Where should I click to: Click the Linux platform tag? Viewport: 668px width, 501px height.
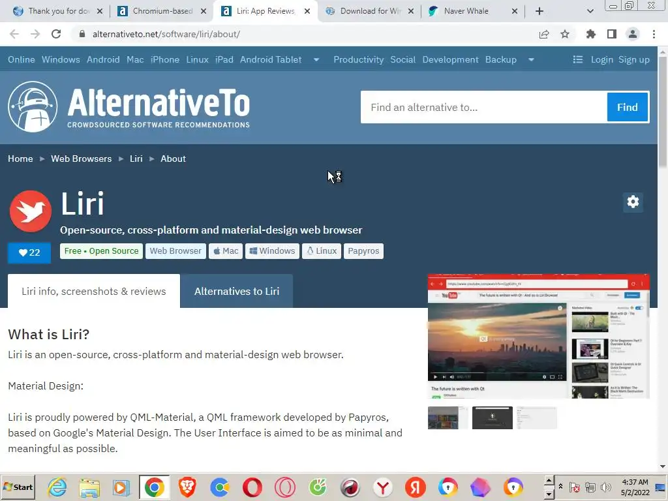pos(322,251)
